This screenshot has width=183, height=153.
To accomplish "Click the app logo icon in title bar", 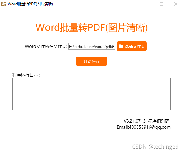I will pos(4,4).
